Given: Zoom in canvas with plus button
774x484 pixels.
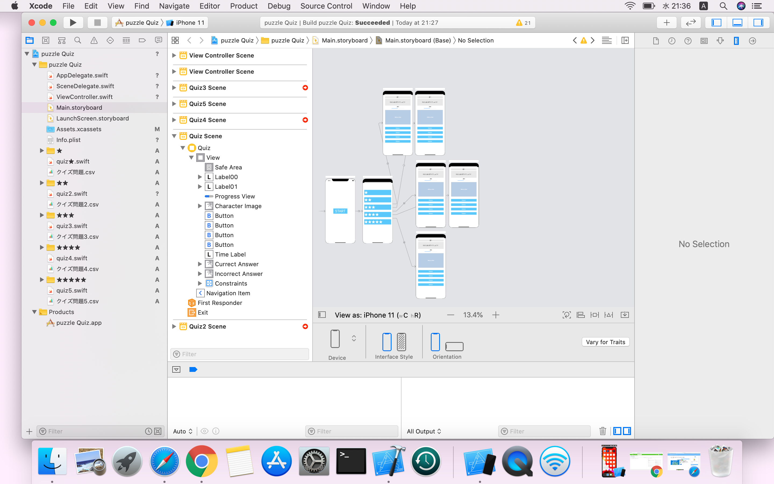Looking at the screenshot, I should point(496,315).
